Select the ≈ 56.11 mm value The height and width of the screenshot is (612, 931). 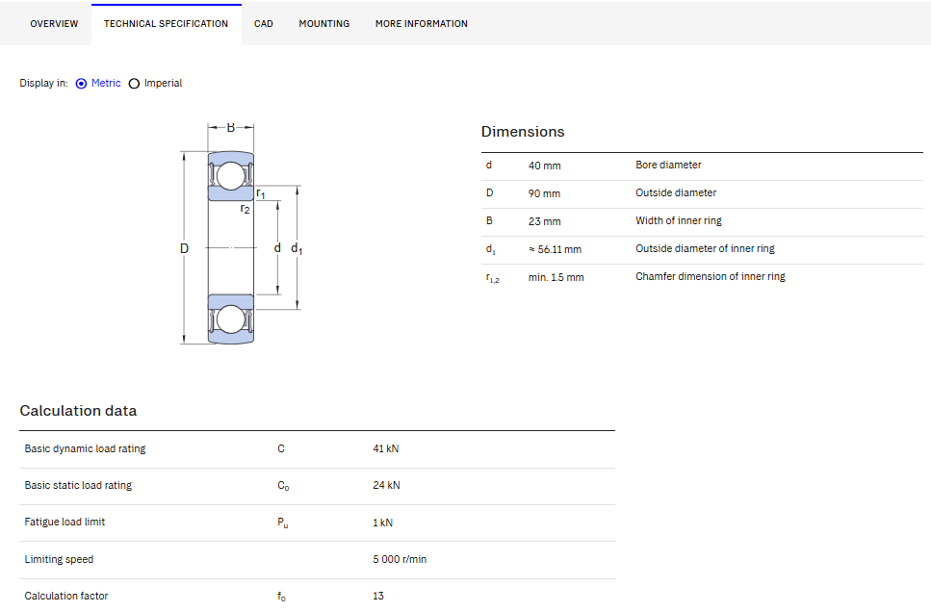click(x=556, y=249)
